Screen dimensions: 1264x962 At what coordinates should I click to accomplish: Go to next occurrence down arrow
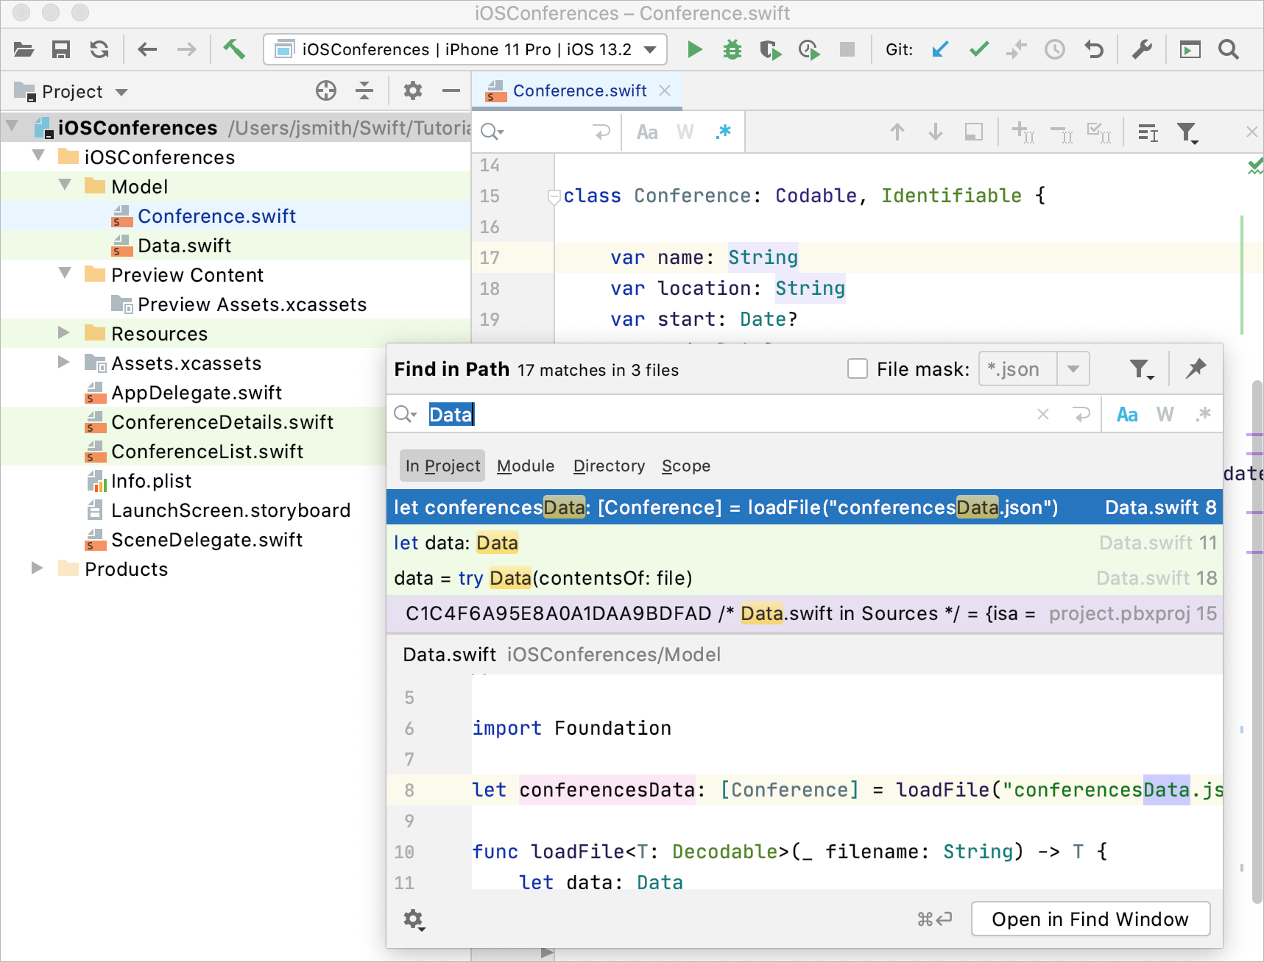[x=936, y=132]
